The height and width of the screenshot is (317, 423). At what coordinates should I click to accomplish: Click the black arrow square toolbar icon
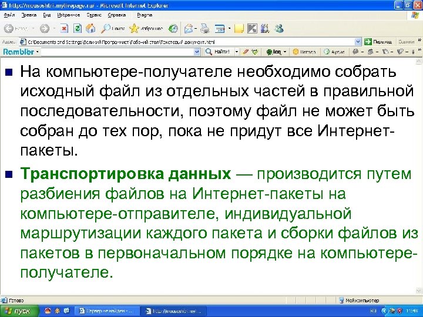pyautogui.click(x=252, y=28)
